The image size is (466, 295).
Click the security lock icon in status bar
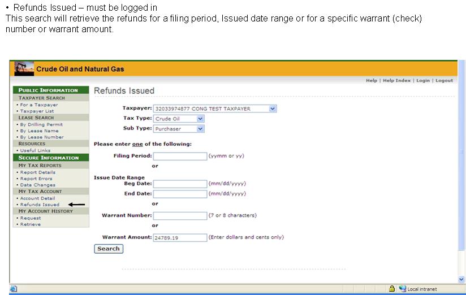[x=391, y=289]
